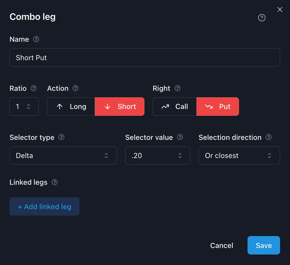Select the Short action button
Screen dimensions: 290x265
pos(120,107)
